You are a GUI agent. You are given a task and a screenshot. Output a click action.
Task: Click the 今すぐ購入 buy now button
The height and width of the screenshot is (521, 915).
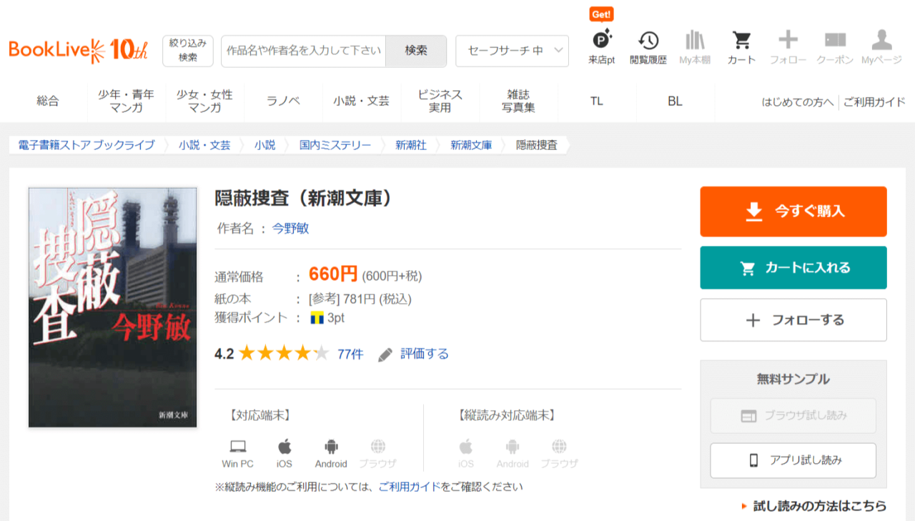click(x=793, y=212)
